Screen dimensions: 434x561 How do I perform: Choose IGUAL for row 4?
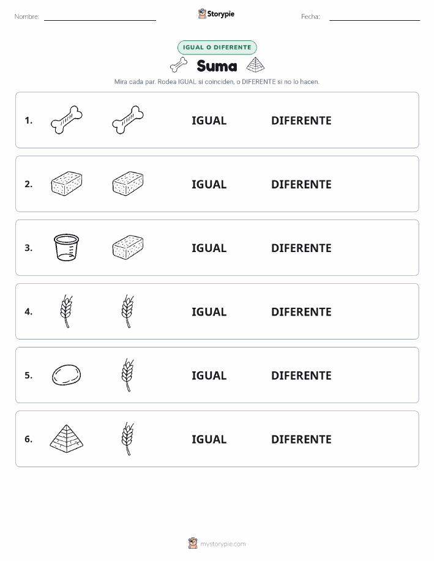(x=209, y=311)
